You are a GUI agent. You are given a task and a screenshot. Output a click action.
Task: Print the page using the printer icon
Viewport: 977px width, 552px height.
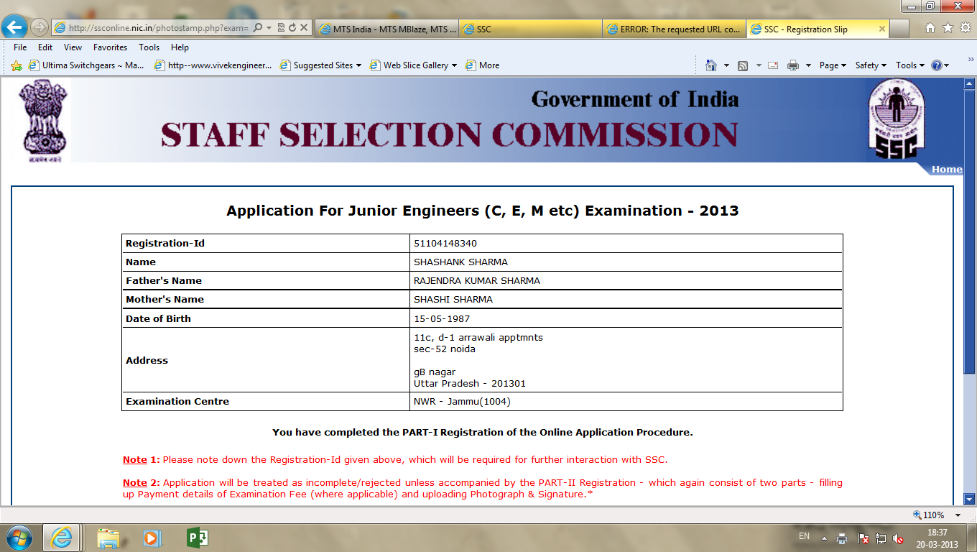coord(793,65)
